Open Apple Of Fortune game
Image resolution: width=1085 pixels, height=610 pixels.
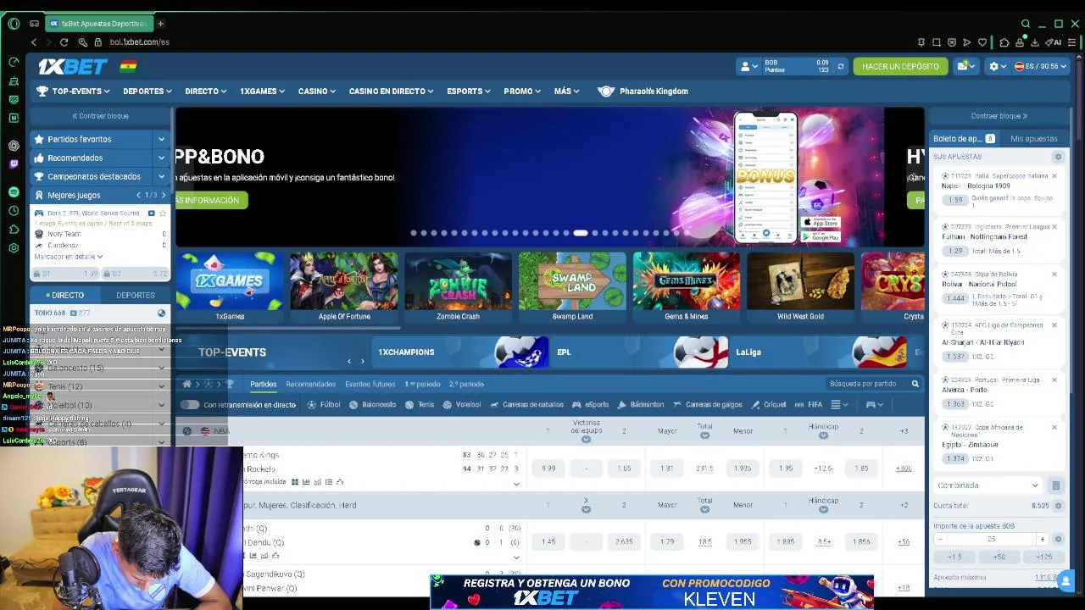point(344,286)
